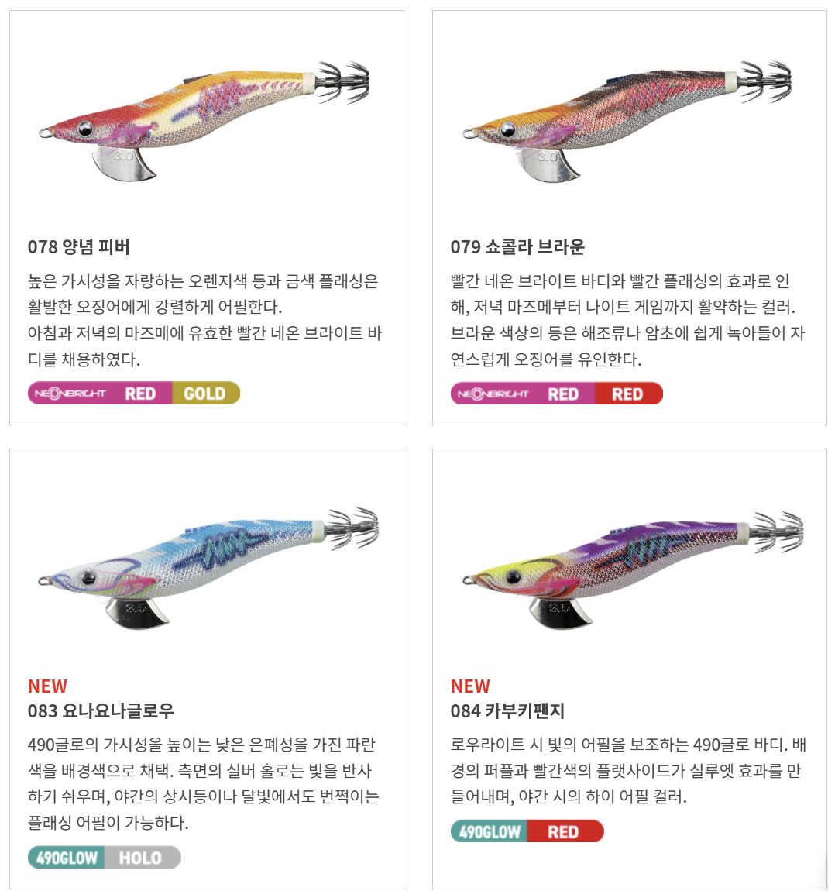This screenshot has height=891, width=828.
Task: Click the 490GLOW badge under 084
Action: pyautogui.click(x=489, y=831)
